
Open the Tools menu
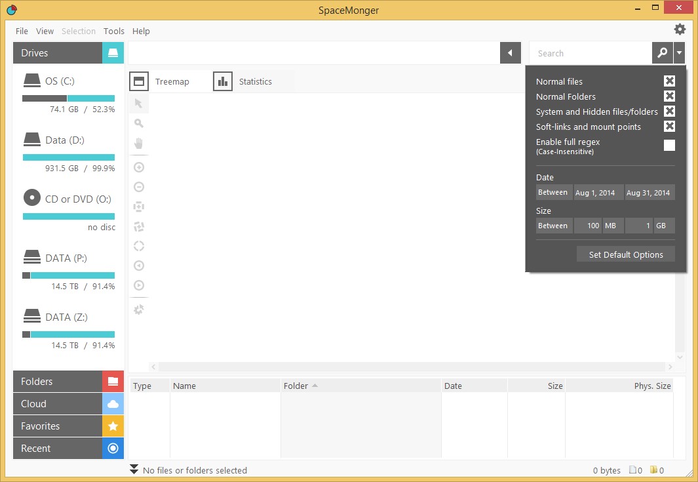click(113, 31)
